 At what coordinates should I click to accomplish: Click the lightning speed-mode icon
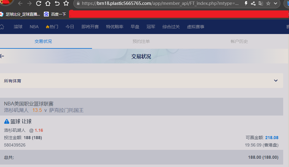(246, 3)
